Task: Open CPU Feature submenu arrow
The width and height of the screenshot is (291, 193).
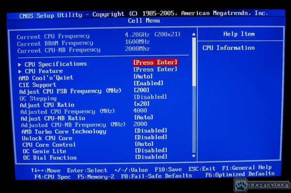Action: (x=20, y=72)
